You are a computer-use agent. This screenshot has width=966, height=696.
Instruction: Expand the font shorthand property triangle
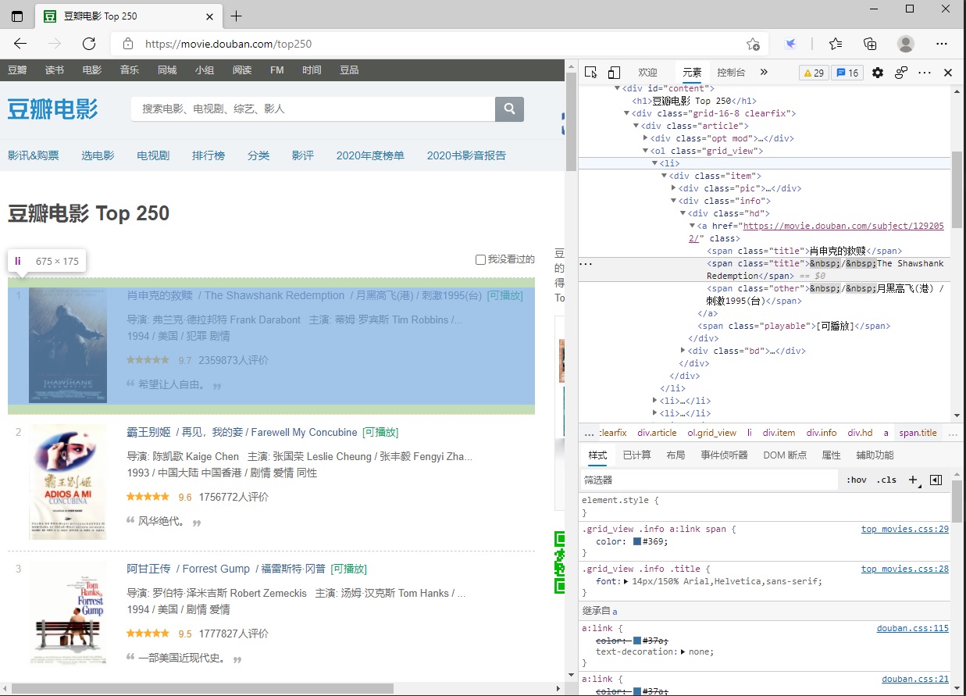626,581
